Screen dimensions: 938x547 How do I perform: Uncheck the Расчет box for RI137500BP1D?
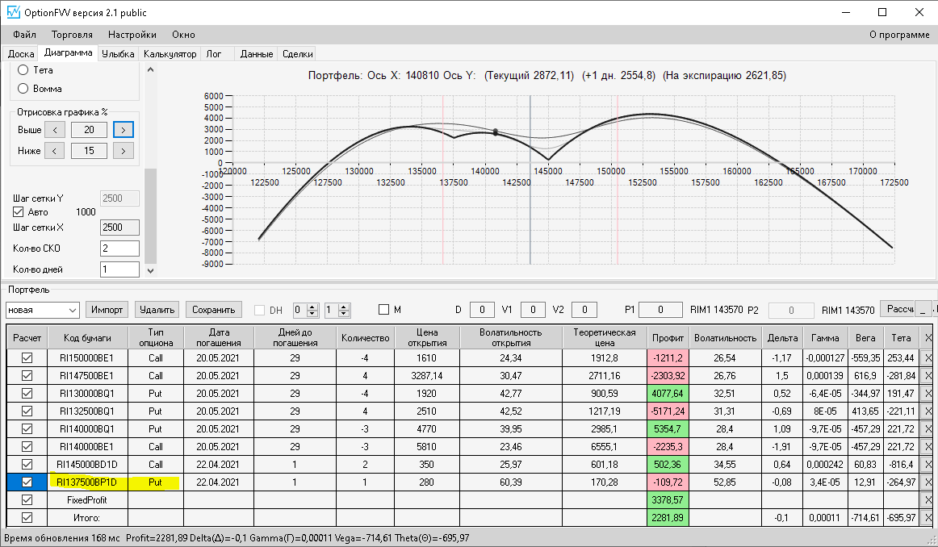click(27, 482)
